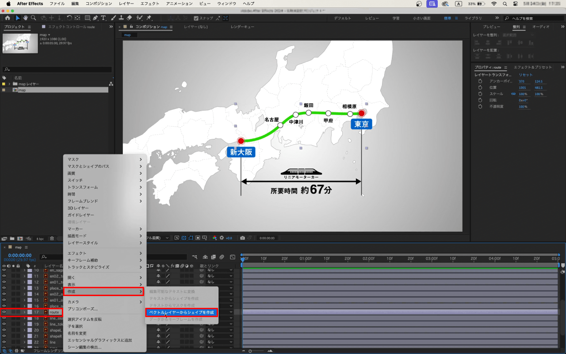
Task: Select the Rectangle shape tool
Action: (87, 18)
